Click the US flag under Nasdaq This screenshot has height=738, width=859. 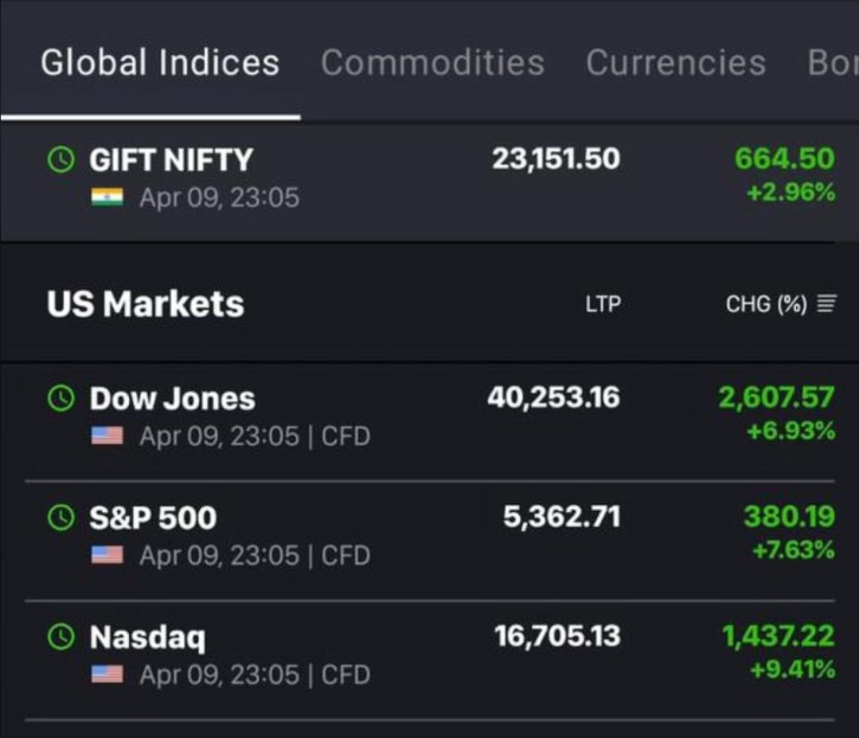coord(107,674)
